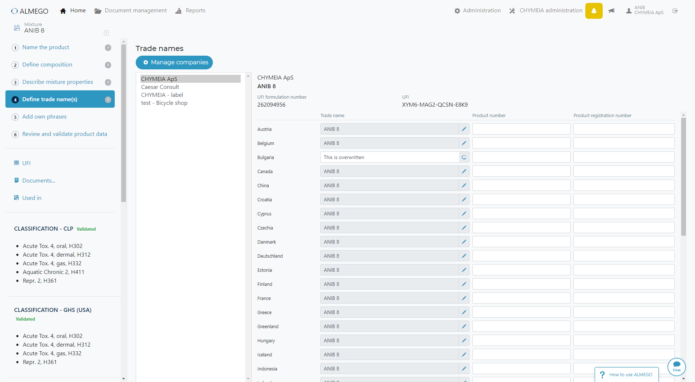Open Documents... sidebar link
This screenshot has width=695, height=382.
(35, 180)
